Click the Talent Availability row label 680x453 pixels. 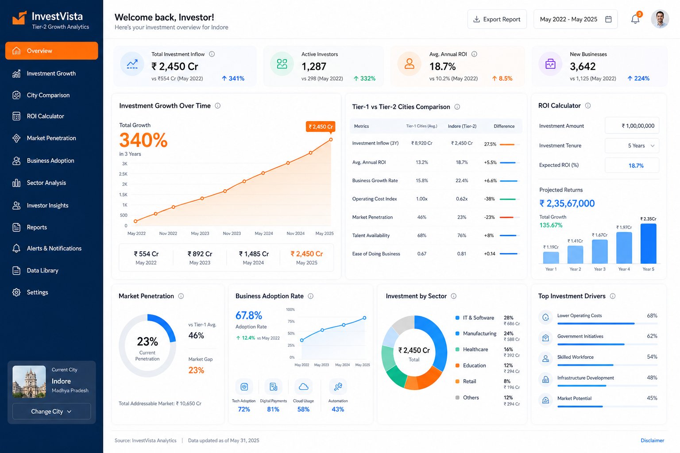point(371,235)
